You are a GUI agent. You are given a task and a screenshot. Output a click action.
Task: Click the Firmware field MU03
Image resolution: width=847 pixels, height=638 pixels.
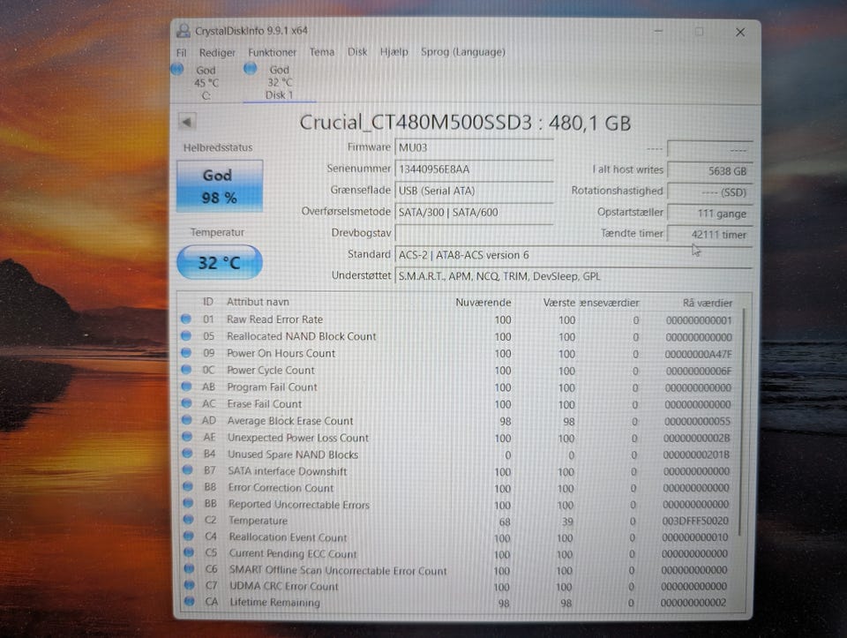[474, 147]
